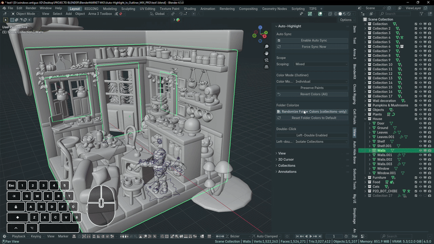Select wireframe viewport shading icon
The width and height of the screenshot is (434, 244).
336,14
